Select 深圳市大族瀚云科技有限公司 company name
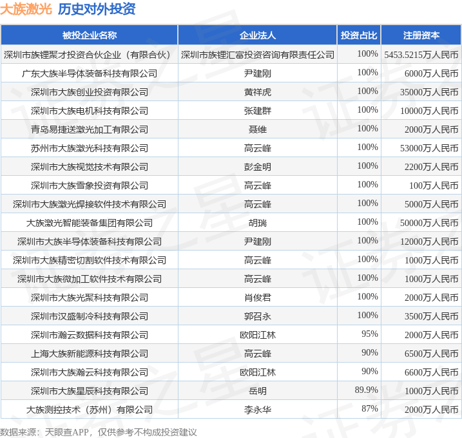This screenshot has height=438, width=462. point(90,372)
